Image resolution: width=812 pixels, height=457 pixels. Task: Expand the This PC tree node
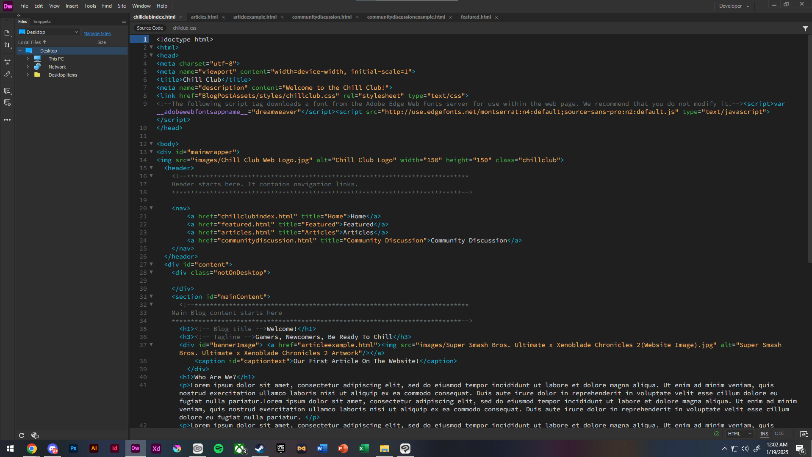[x=28, y=59]
